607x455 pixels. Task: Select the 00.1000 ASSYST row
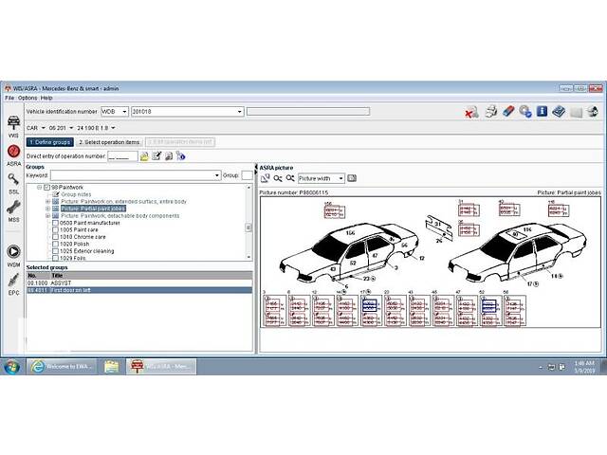coord(139,282)
